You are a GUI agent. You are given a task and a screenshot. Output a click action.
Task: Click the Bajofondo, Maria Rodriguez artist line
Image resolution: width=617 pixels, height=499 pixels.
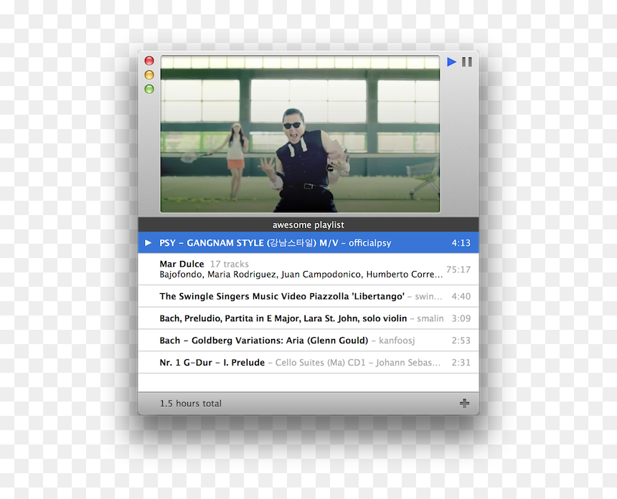click(301, 274)
